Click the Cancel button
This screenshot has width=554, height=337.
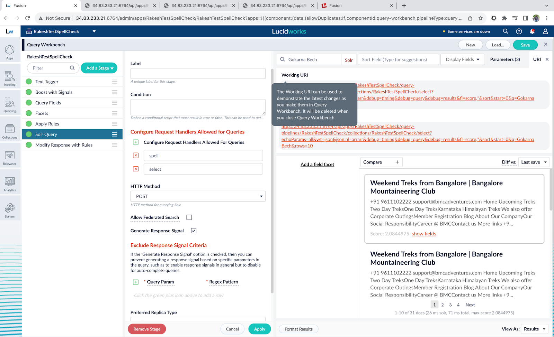(x=232, y=329)
